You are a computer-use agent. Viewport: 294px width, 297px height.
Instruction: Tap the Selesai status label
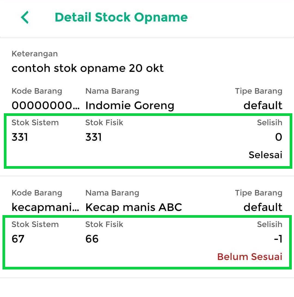click(265, 155)
